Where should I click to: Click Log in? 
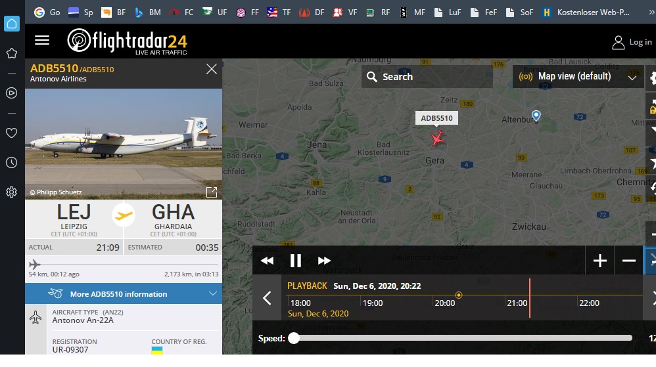click(x=632, y=42)
